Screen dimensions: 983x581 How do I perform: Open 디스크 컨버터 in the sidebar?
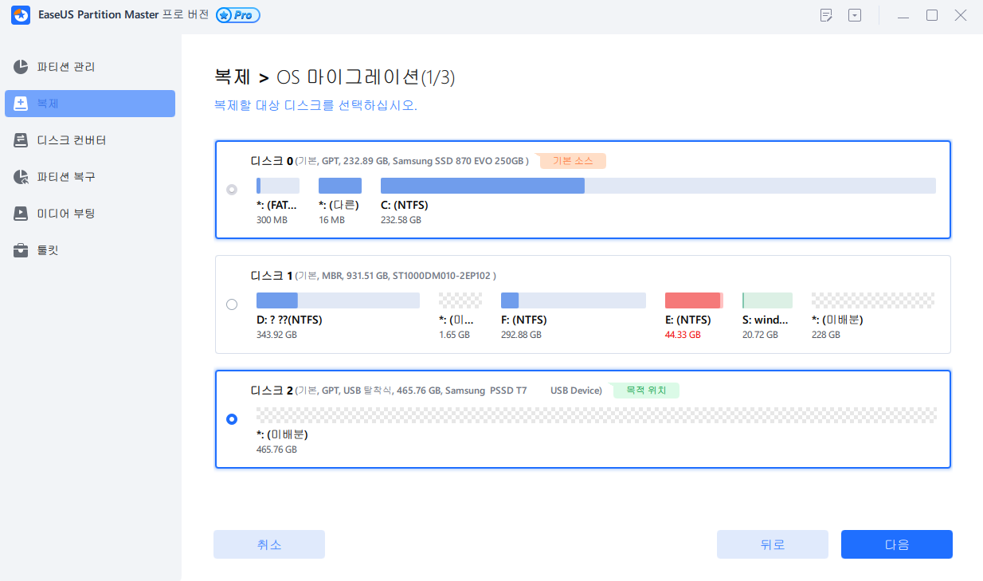pos(90,140)
